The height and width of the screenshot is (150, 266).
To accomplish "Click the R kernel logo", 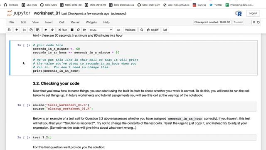I will point(239,13).
